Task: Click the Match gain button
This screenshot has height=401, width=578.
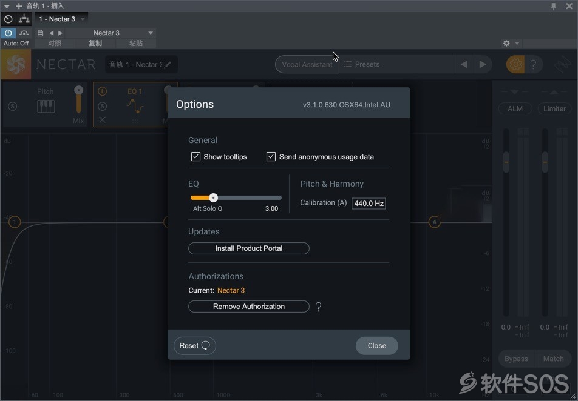Action: click(x=553, y=359)
